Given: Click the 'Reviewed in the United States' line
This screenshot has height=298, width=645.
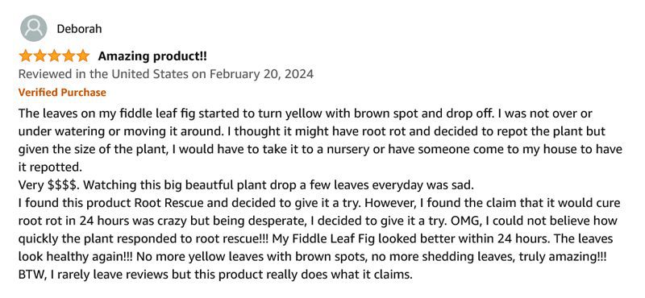Looking at the screenshot, I should (166, 74).
